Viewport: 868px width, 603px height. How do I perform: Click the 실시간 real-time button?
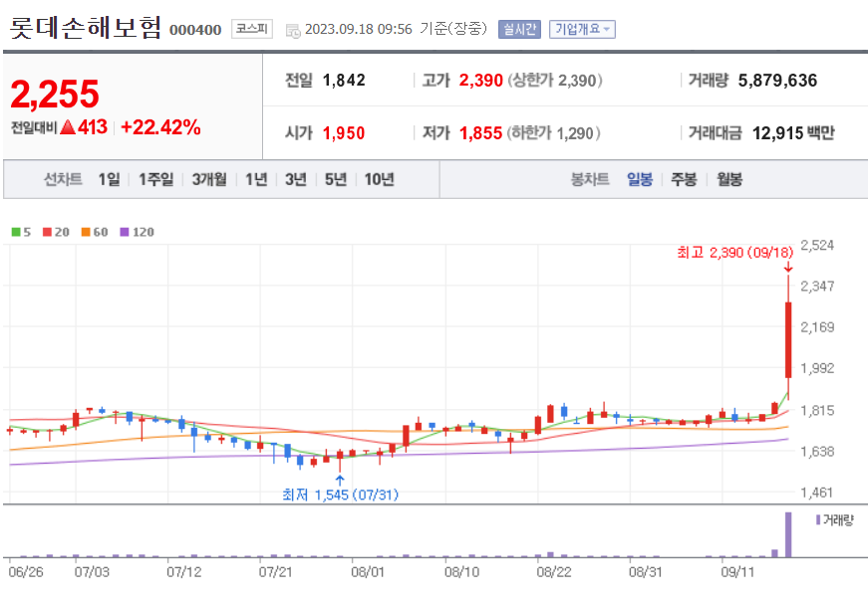519,29
